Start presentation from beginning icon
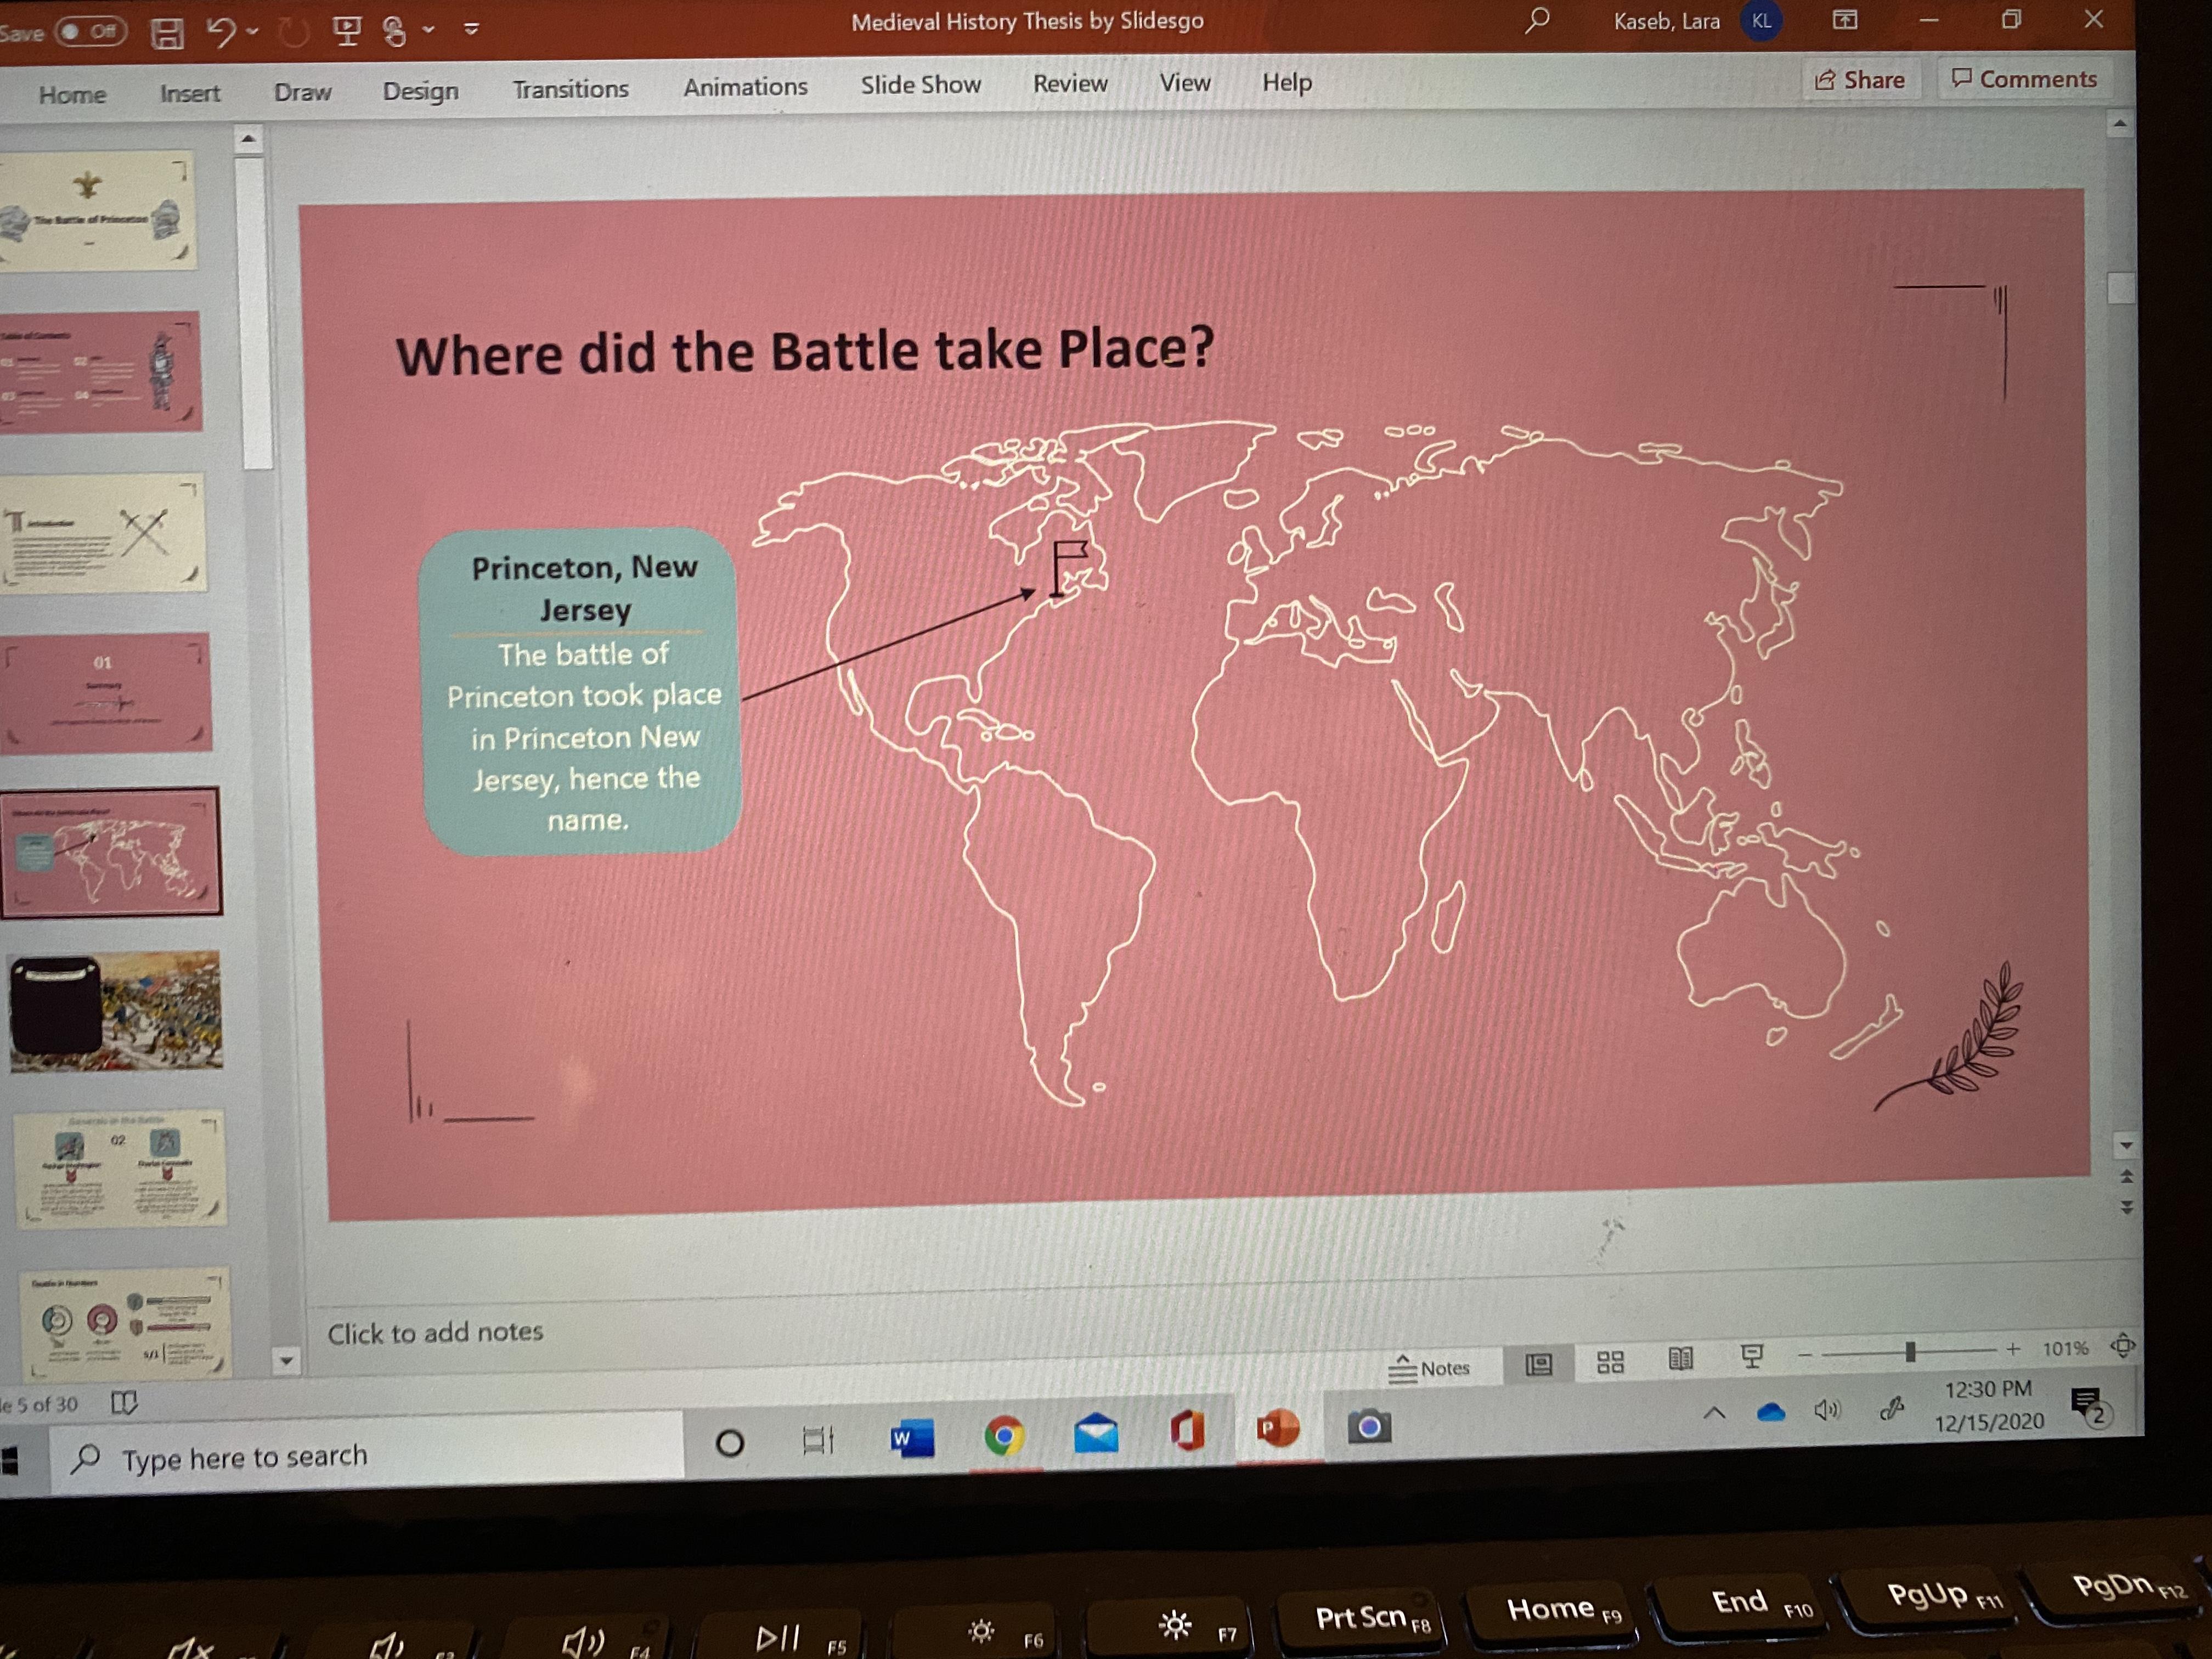The image size is (2212, 1659). (346, 30)
